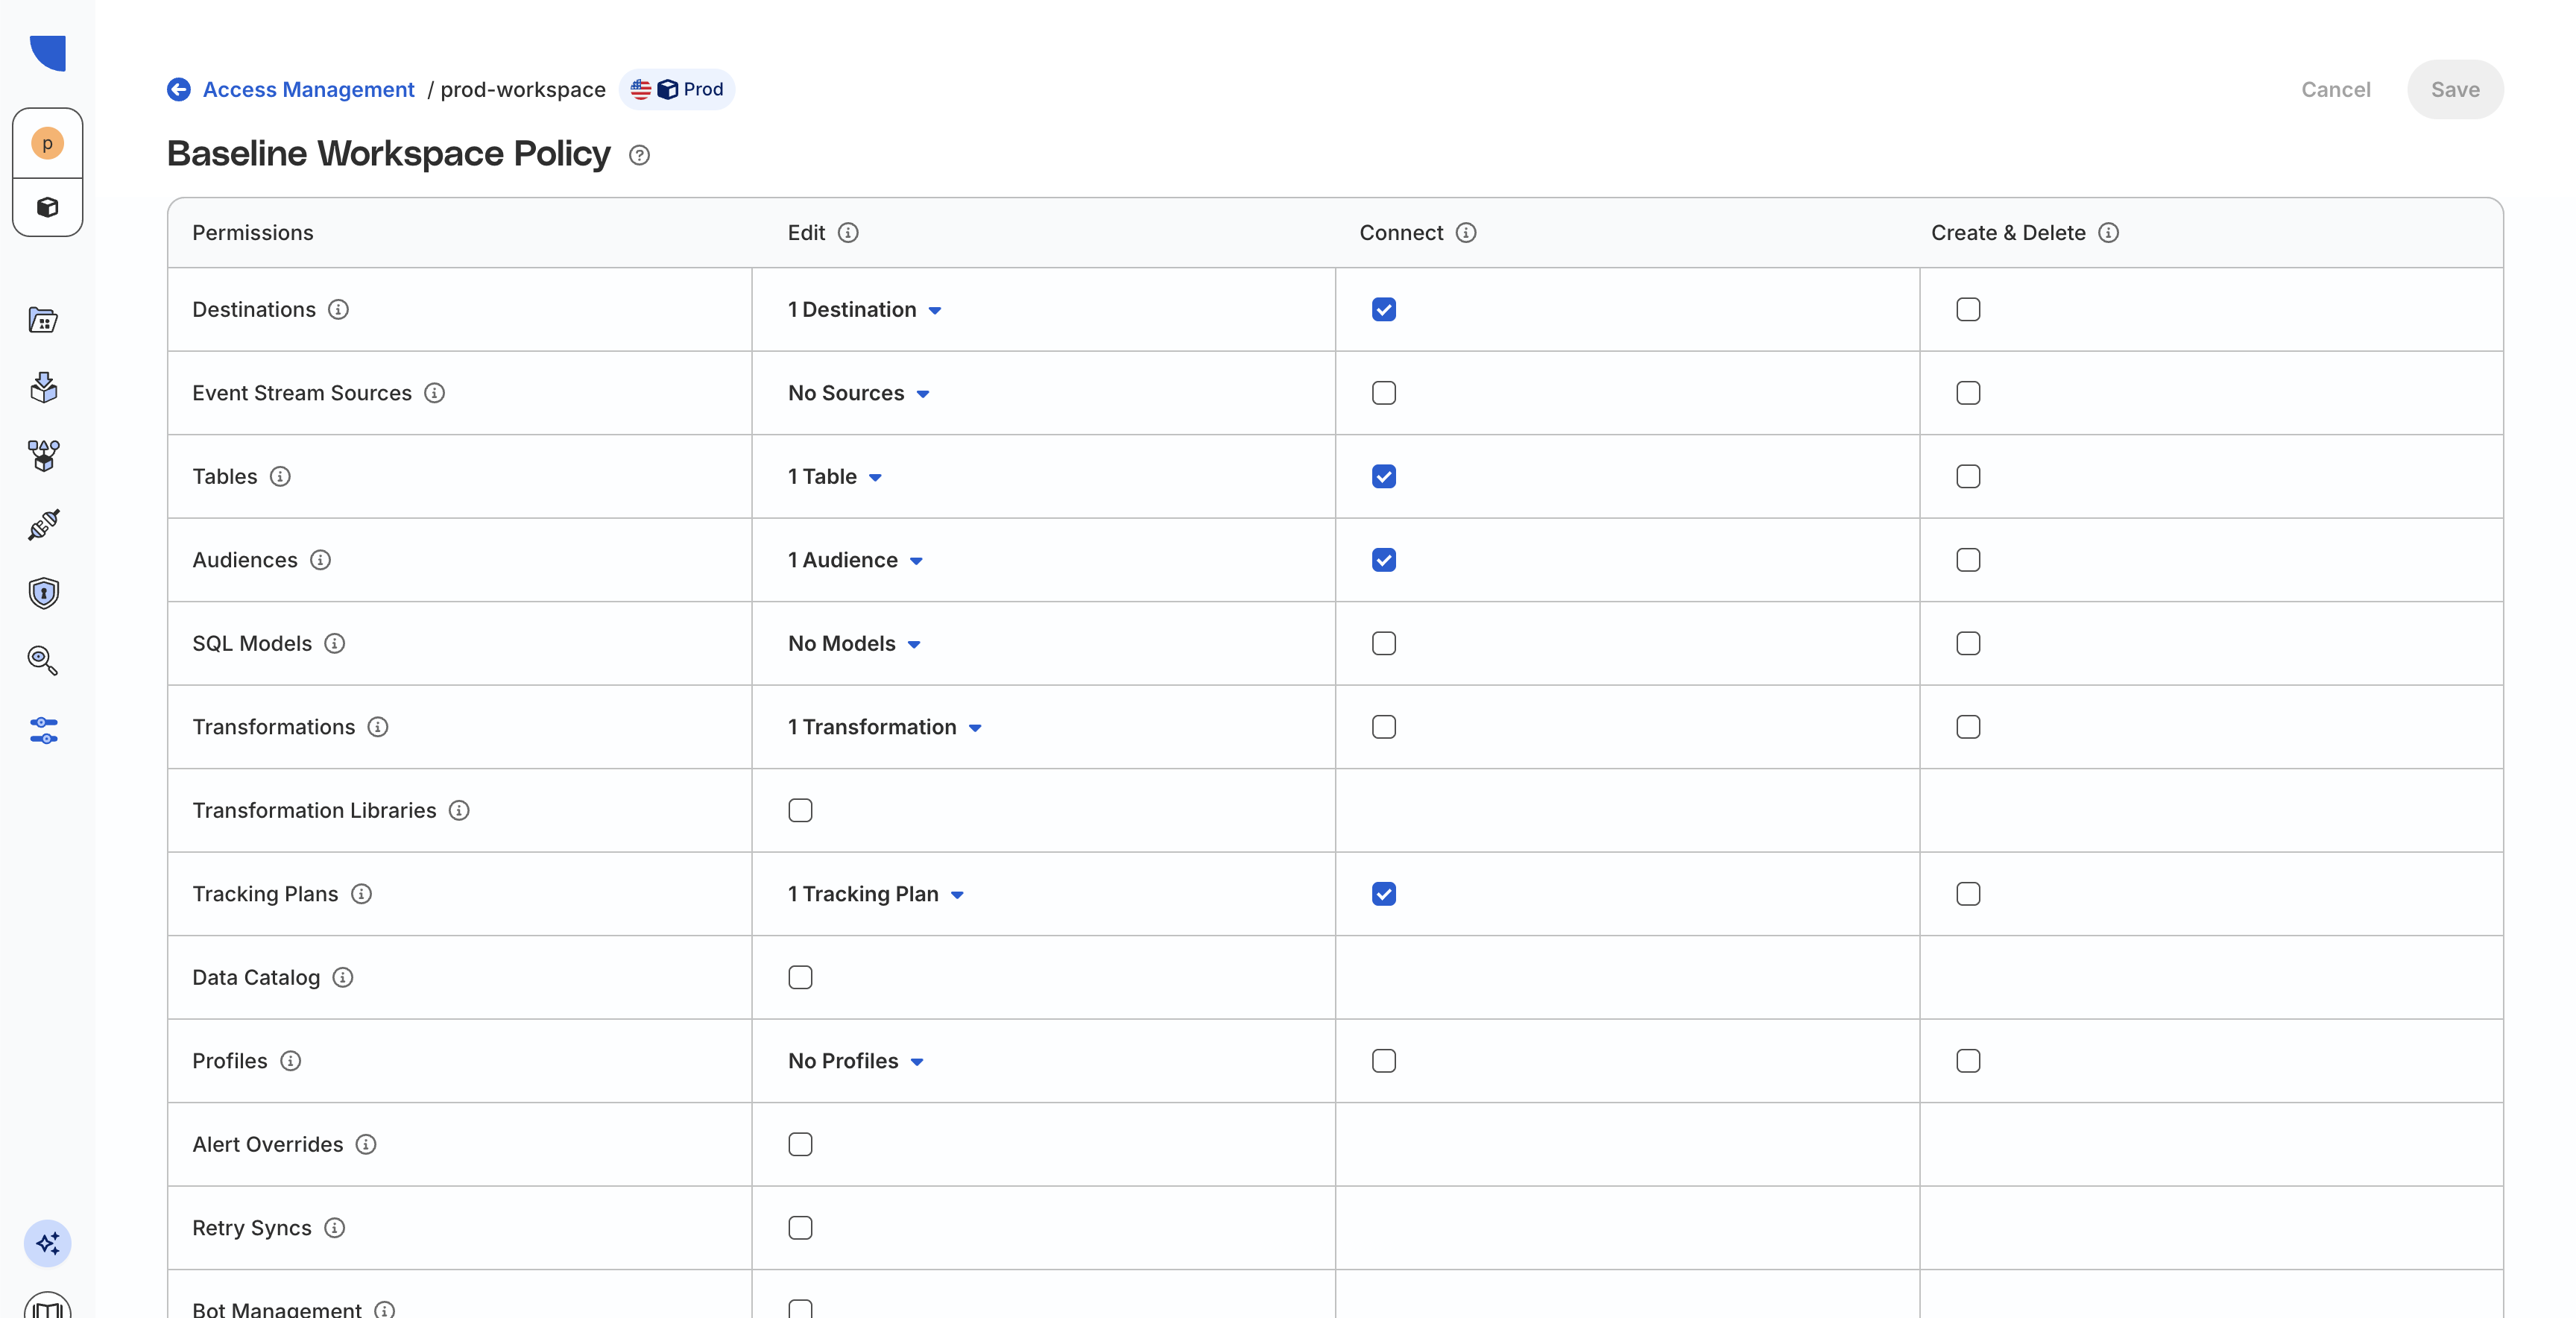
Task: Click the back arrow beside Access Management
Action: tap(179, 90)
